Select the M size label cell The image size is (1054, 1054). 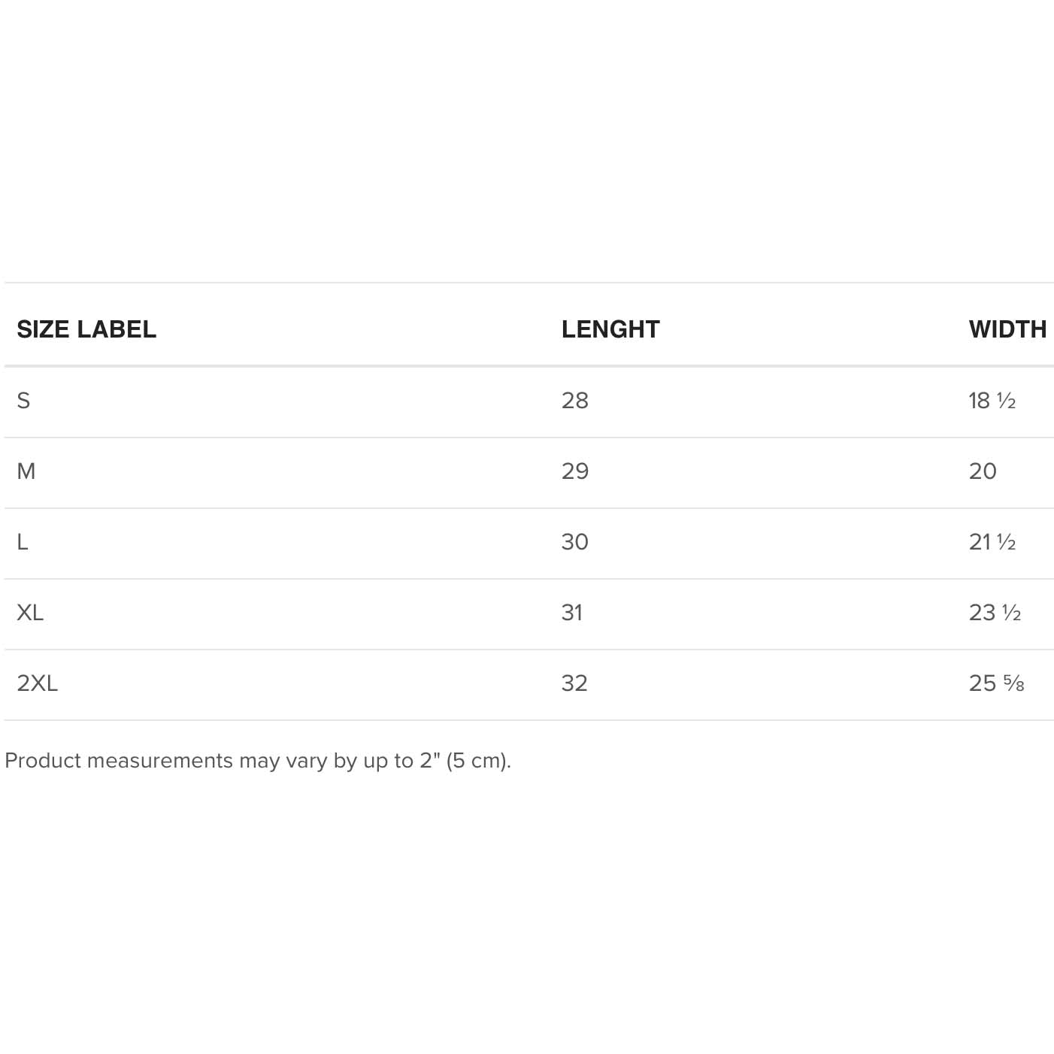pos(26,471)
